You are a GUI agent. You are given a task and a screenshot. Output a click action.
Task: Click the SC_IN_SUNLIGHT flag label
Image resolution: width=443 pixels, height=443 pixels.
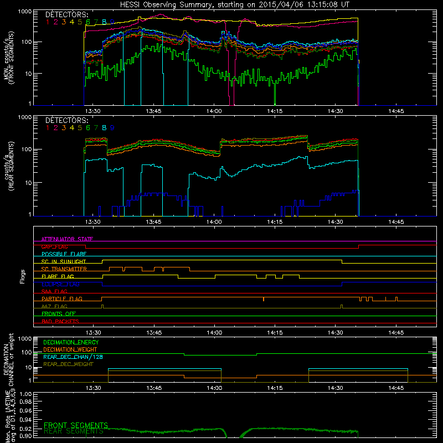(64, 261)
